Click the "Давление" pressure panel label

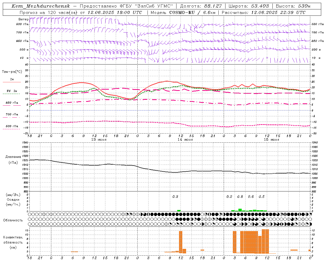tap(13, 157)
